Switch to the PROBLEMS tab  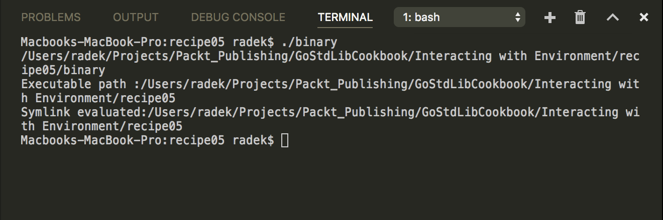click(x=51, y=18)
